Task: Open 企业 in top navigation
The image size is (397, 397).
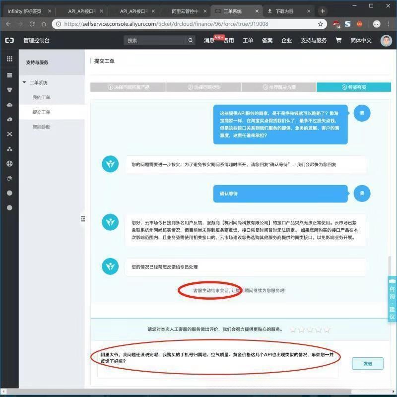Action: (286, 41)
